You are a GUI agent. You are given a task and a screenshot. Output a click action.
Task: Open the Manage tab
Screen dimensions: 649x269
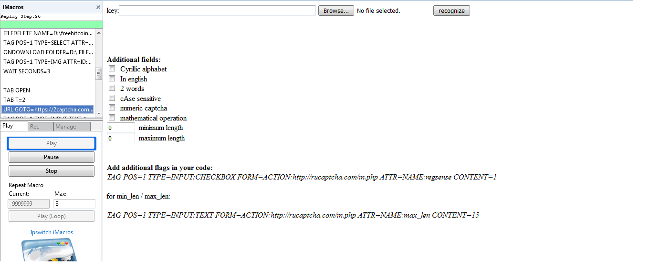[72, 127]
